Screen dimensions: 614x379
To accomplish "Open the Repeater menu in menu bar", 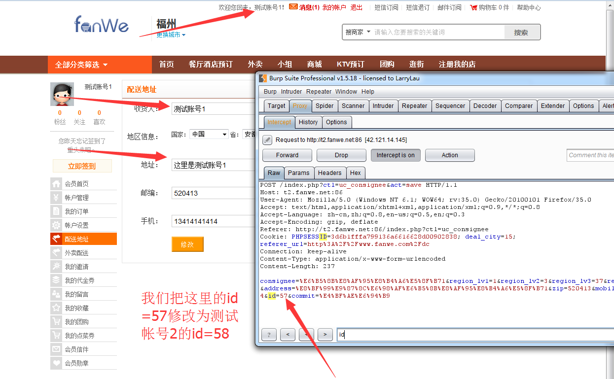I will coord(319,92).
